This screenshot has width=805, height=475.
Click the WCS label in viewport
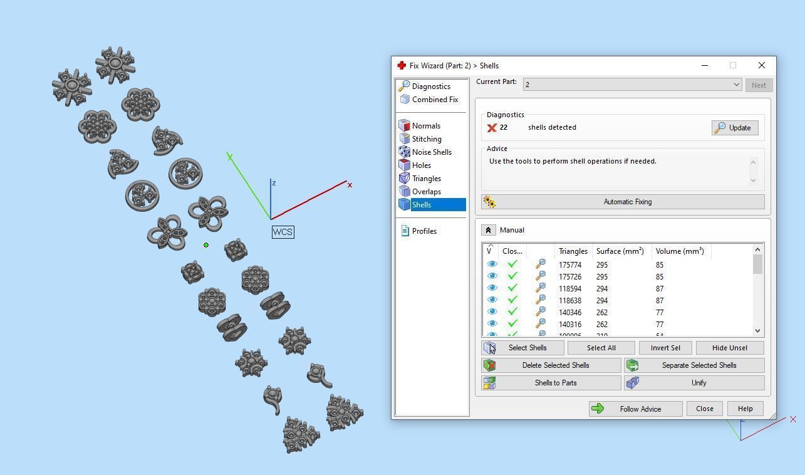coord(283,232)
